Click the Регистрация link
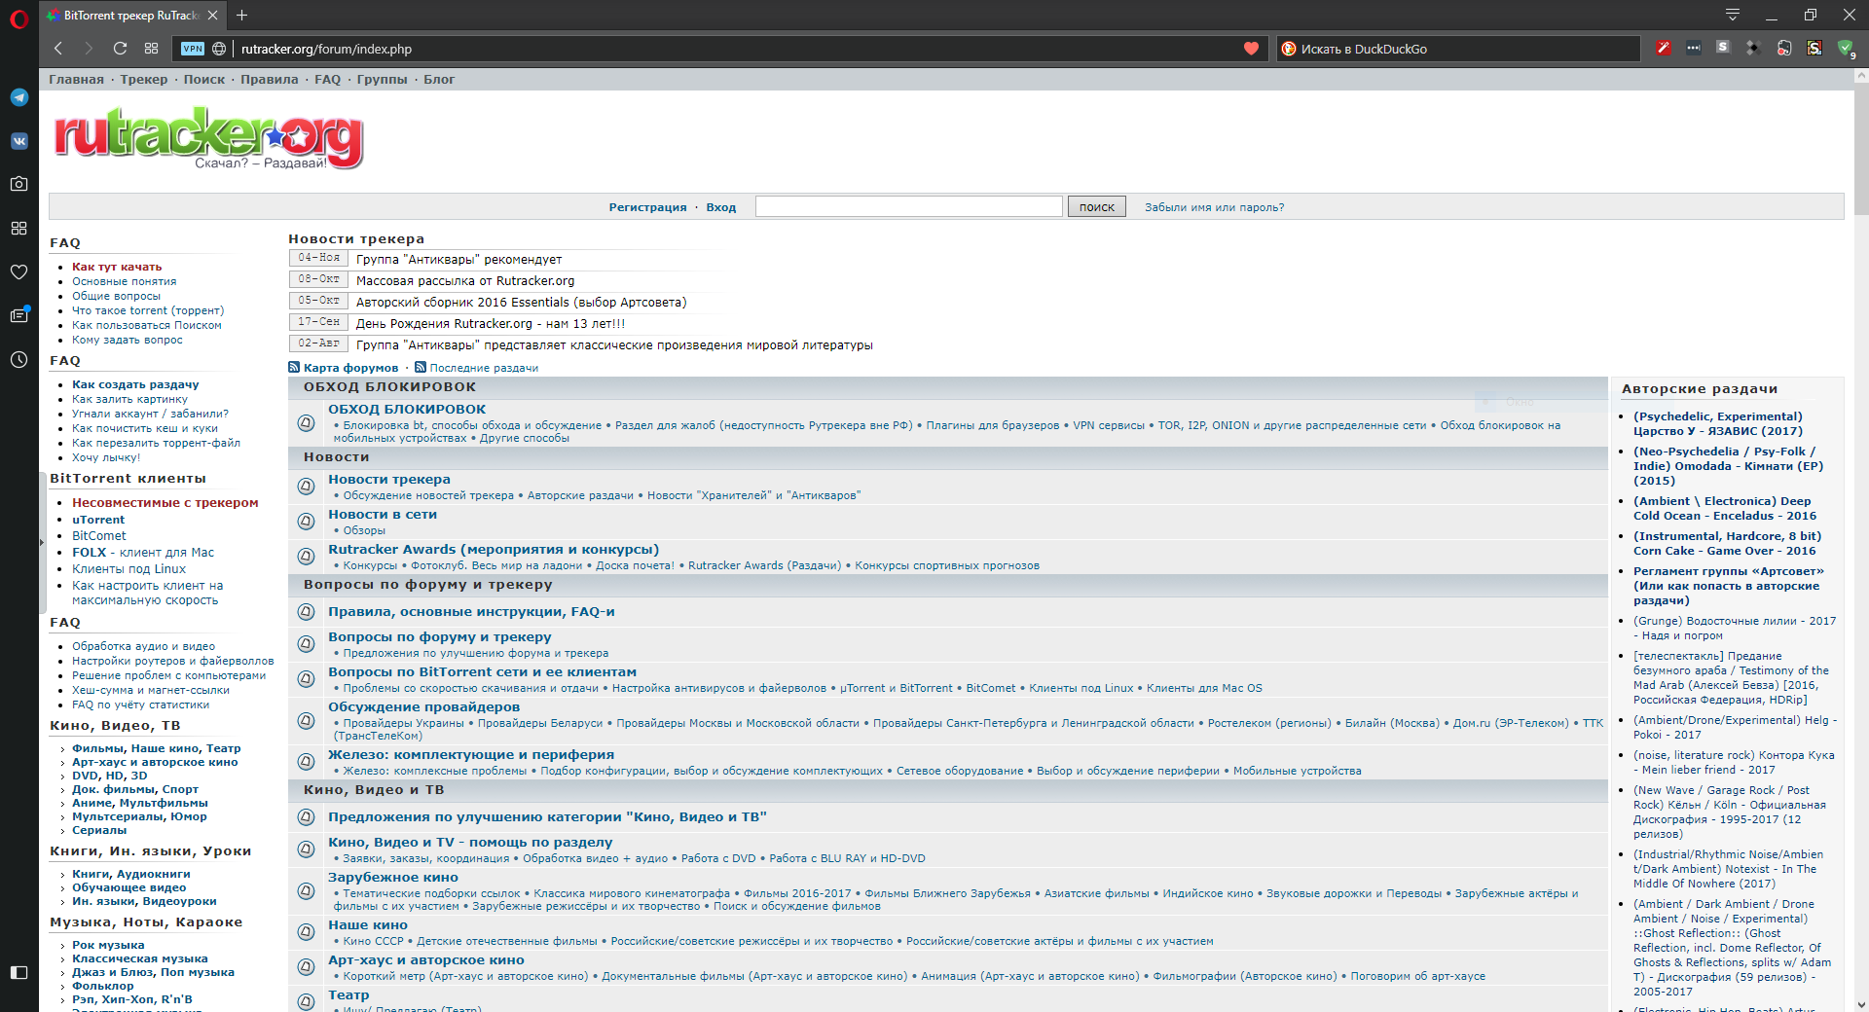The height and width of the screenshot is (1012, 1869). pyautogui.click(x=647, y=207)
